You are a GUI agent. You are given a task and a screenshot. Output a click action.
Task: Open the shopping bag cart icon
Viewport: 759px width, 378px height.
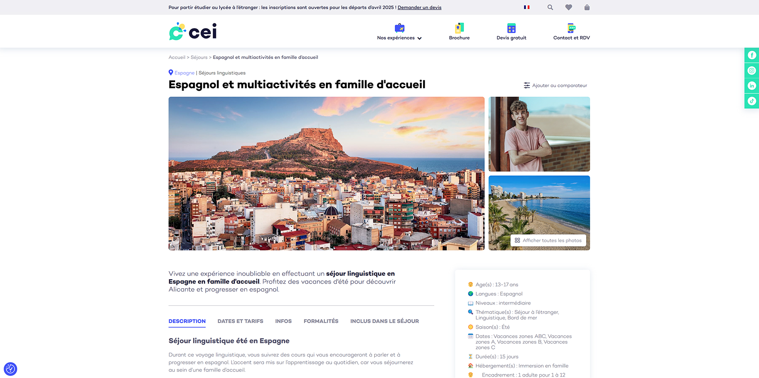coord(587,8)
